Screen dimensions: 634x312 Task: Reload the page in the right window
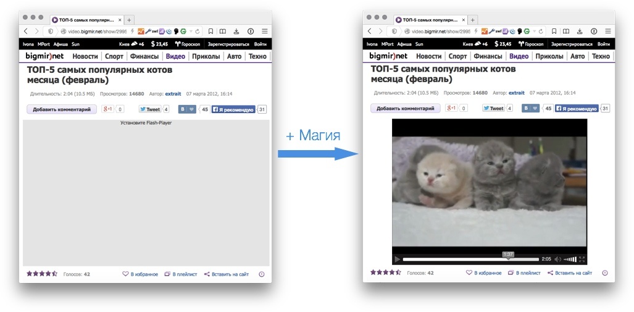tap(541, 31)
